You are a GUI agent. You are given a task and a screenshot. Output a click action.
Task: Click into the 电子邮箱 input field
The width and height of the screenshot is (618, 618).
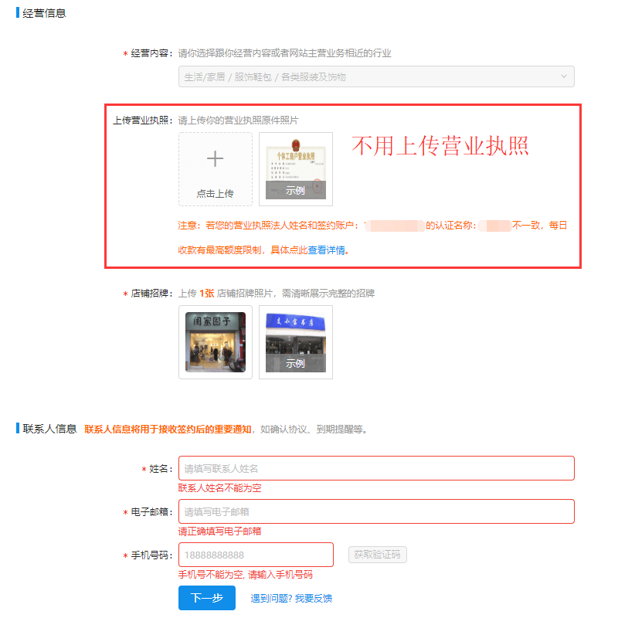(376, 511)
